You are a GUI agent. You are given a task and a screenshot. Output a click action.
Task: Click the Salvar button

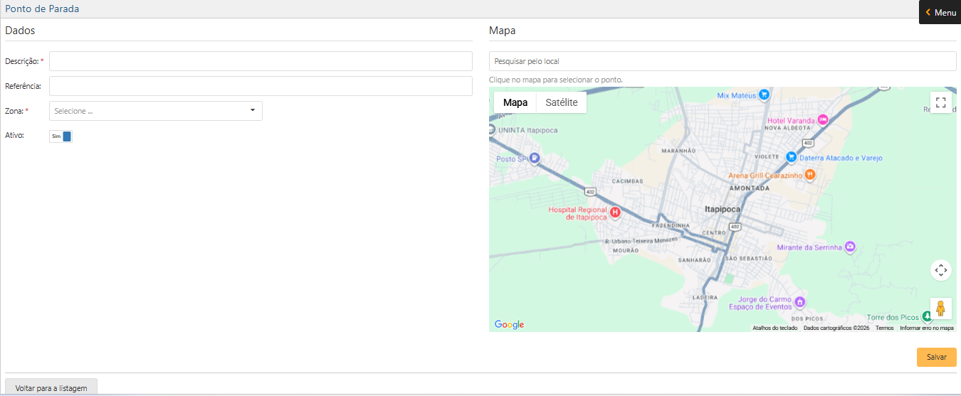[x=936, y=357]
